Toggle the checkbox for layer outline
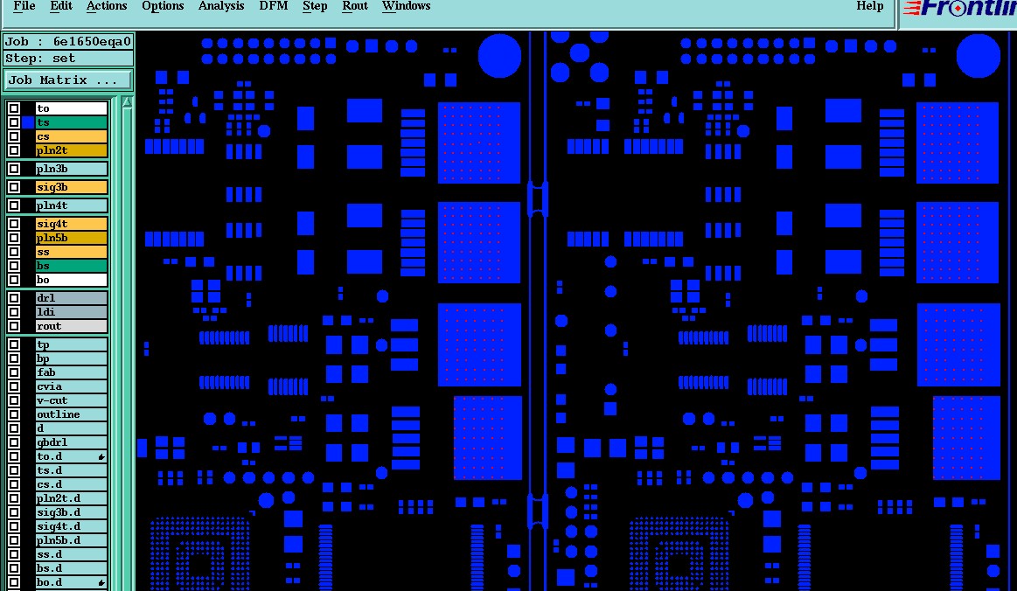 [x=14, y=414]
